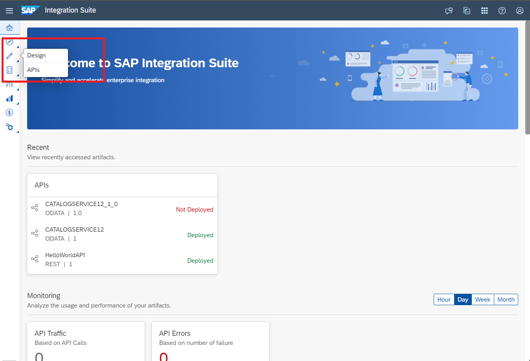Open the feedback chat icon in header

[449, 11]
